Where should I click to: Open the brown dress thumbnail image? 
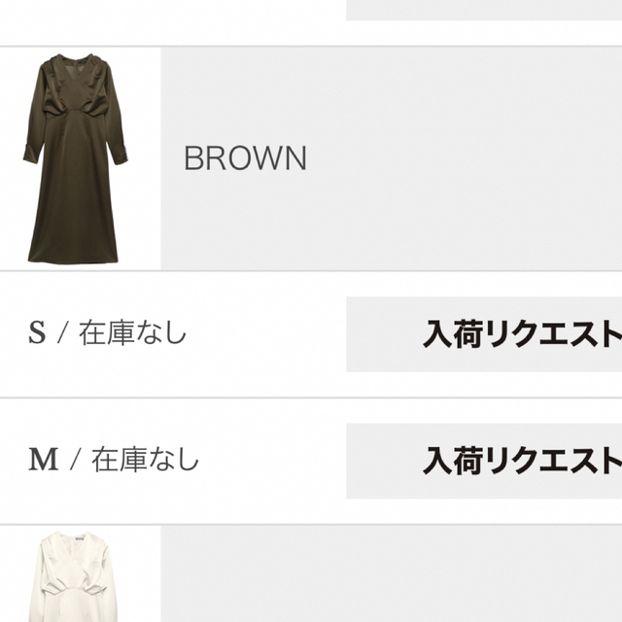pyautogui.click(x=76, y=158)
